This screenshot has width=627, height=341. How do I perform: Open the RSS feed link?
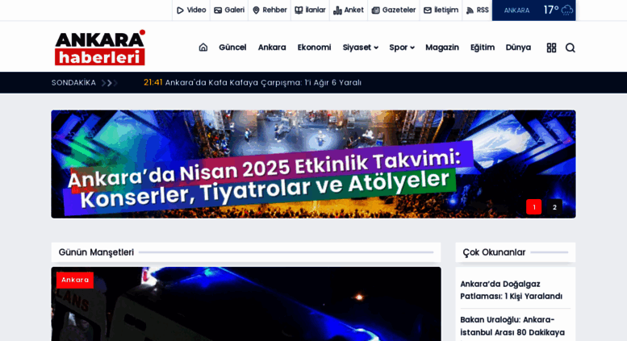click(x=478, y=10)
